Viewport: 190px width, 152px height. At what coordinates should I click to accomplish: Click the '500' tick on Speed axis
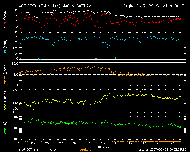pos(15,108)
